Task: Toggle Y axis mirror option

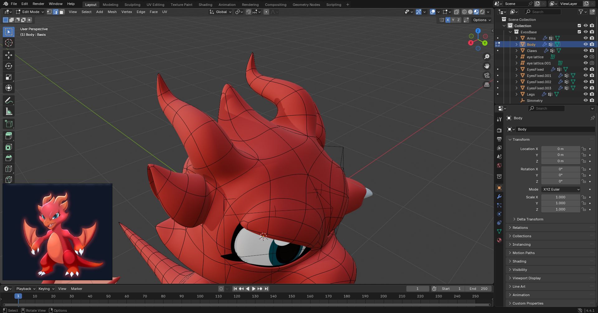Action: coord(453,20)
